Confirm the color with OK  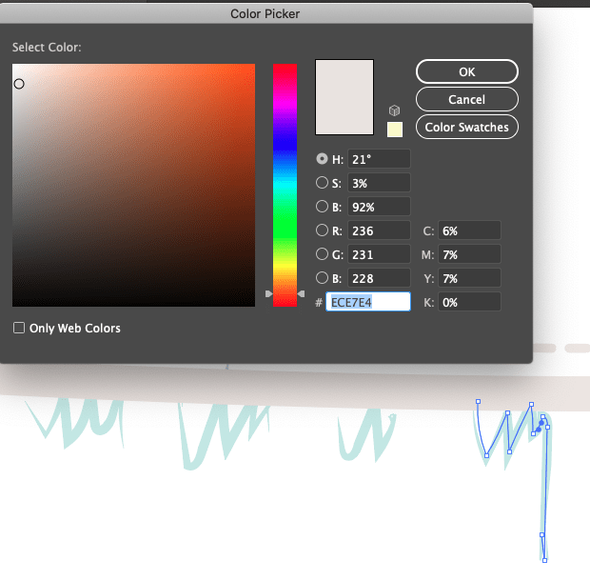coord(467,71)
